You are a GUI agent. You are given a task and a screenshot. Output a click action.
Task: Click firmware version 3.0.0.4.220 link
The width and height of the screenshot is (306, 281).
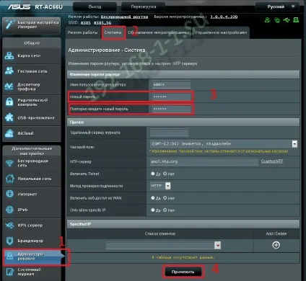[224, 17]
